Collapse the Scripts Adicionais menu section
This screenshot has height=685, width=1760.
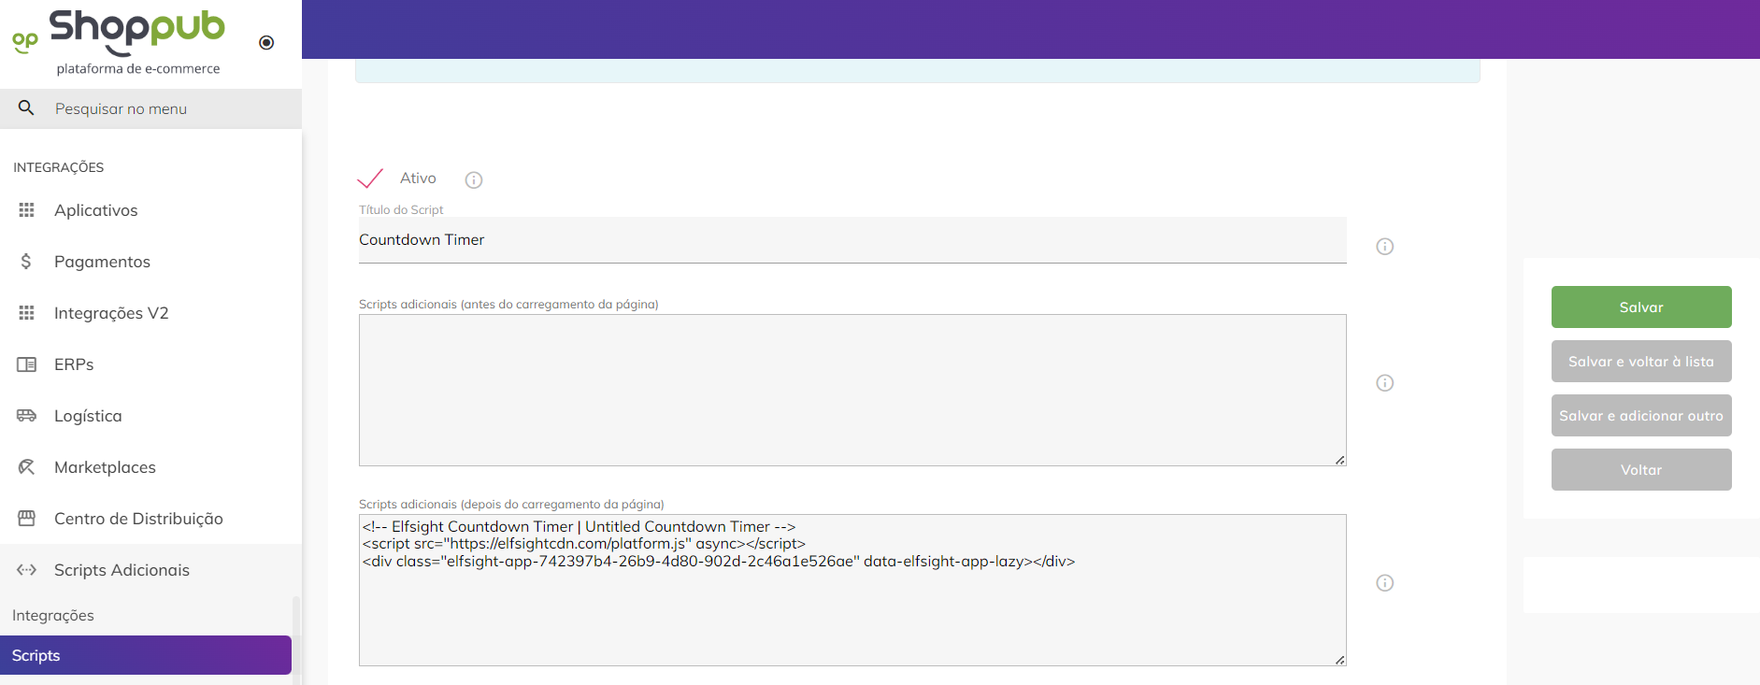click(122, 570)
